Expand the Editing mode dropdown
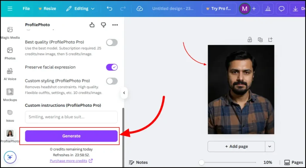 (80, 9)
